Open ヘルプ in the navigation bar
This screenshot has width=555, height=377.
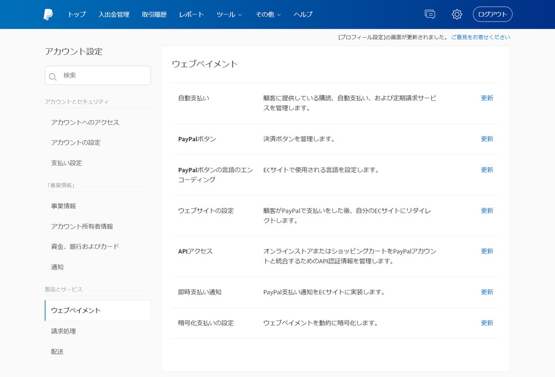click(303, 14)
